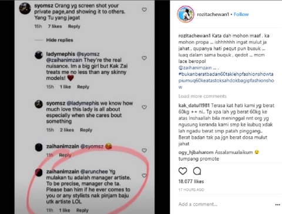Screen dimensions: 282x214
Task: Open the 17 HOURS AGO timestamp
Action: point(191,190)
